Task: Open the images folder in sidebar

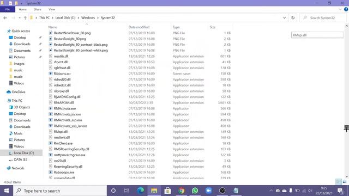Action: click(x=19, y=64)
